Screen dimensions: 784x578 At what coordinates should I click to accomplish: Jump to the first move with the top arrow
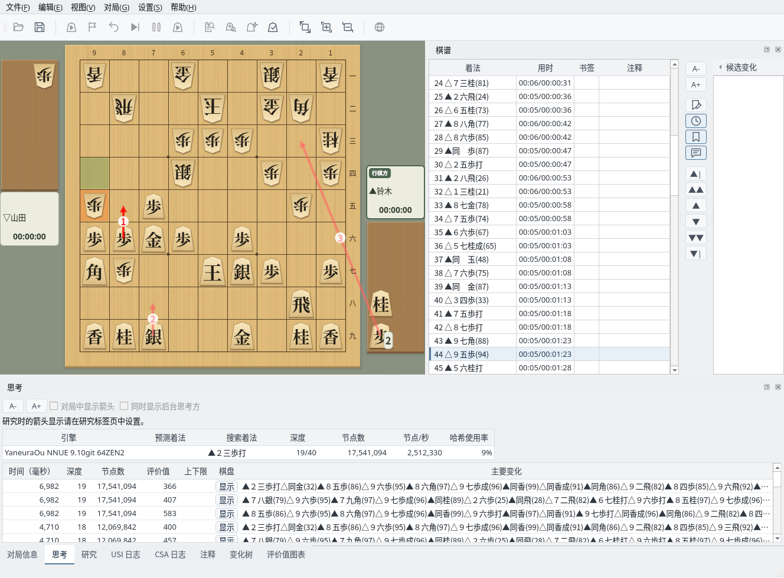point(696,174)
